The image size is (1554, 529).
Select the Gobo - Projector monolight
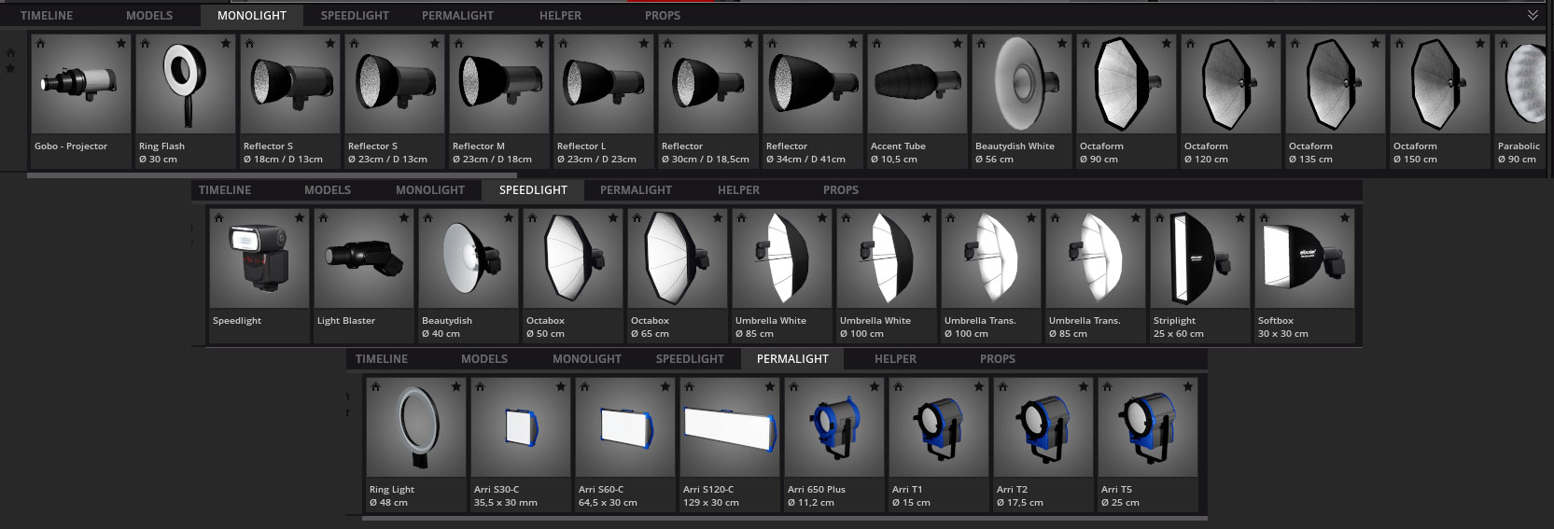pos(81,101)
